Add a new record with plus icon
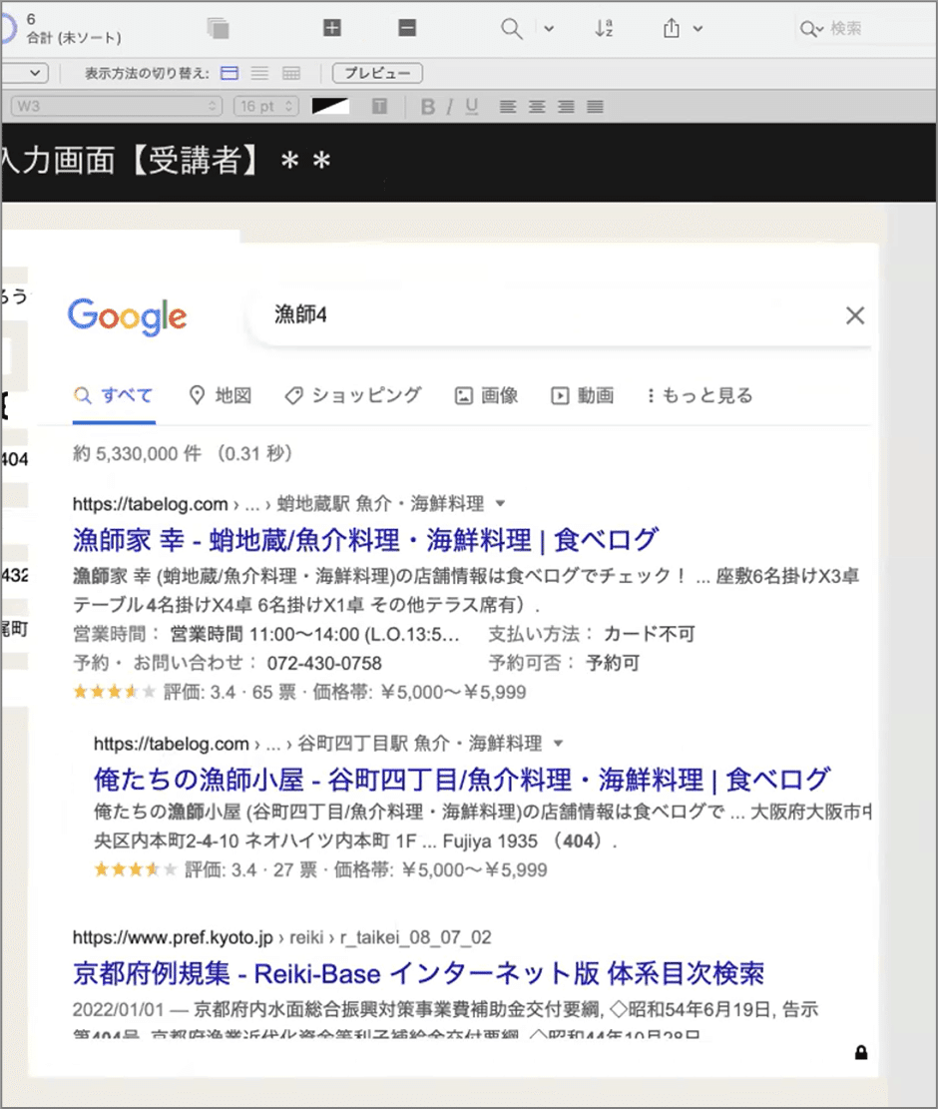The image size is (938, 1109). pos(331,28)
